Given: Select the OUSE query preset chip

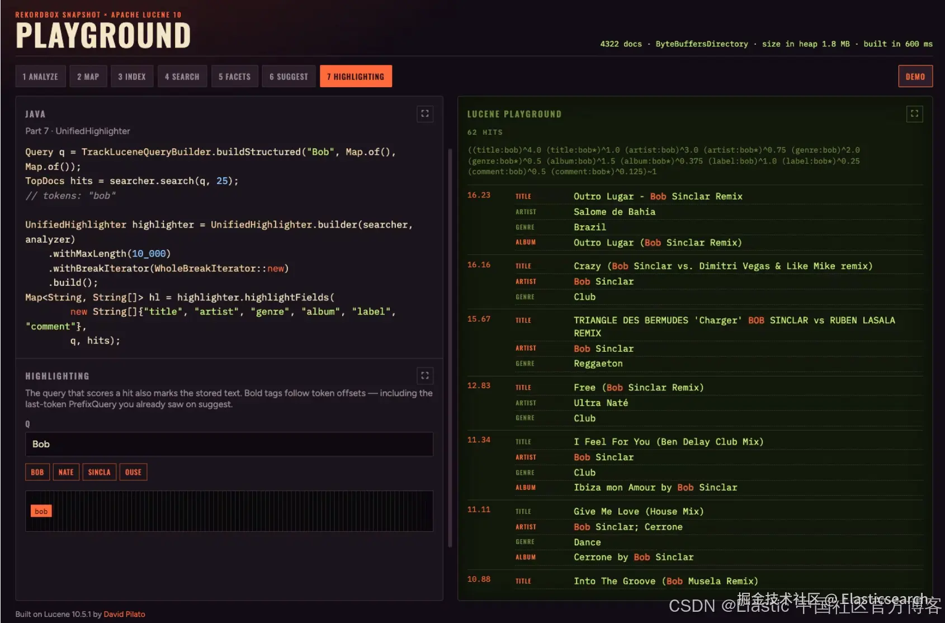Looking at the screenshot, I should pos(133,473).
